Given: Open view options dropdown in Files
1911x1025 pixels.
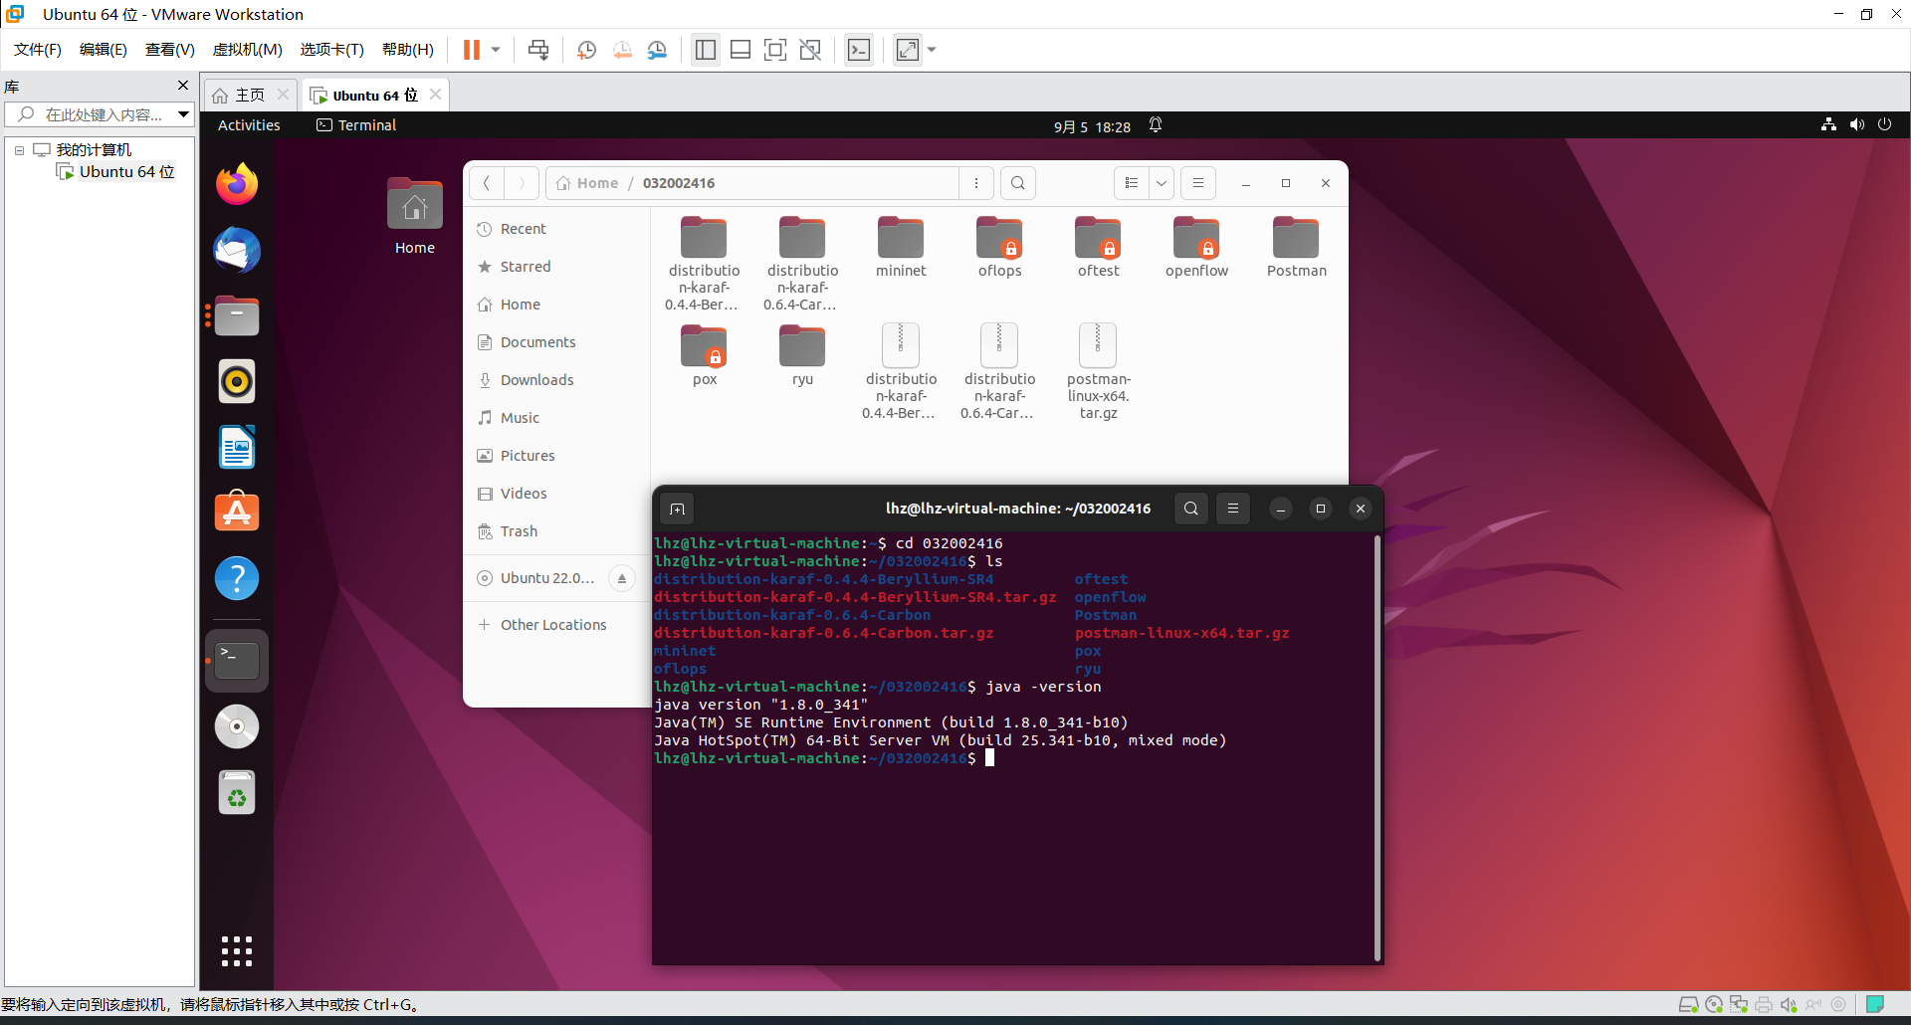Looking at the screenshot, I should [x=1161, y=183].
